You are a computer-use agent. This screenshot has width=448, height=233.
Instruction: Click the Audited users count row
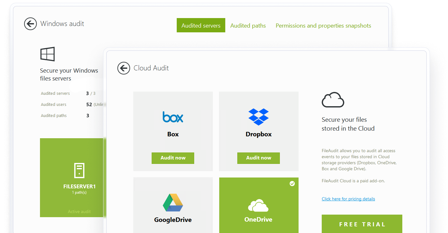tap(73, 105)
